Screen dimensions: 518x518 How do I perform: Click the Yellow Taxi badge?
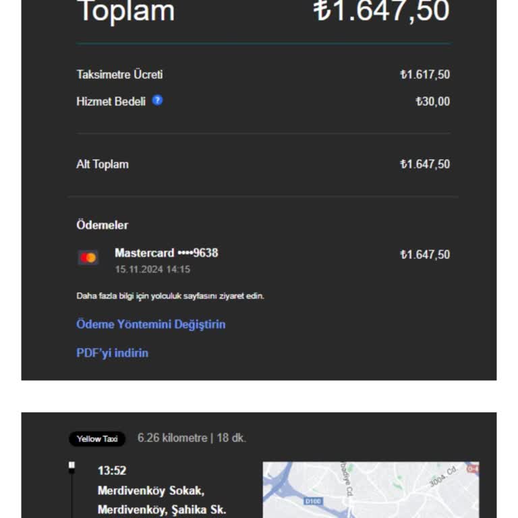(x=97, y=439)
